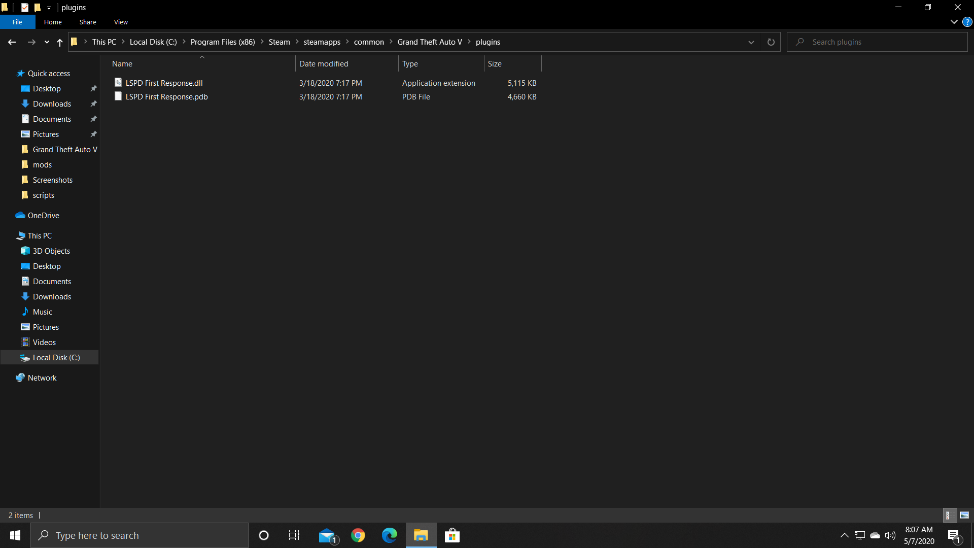Open the mods folder in Quick access
Viewport: 974px width, 548px height.
[x=42, y=164]
